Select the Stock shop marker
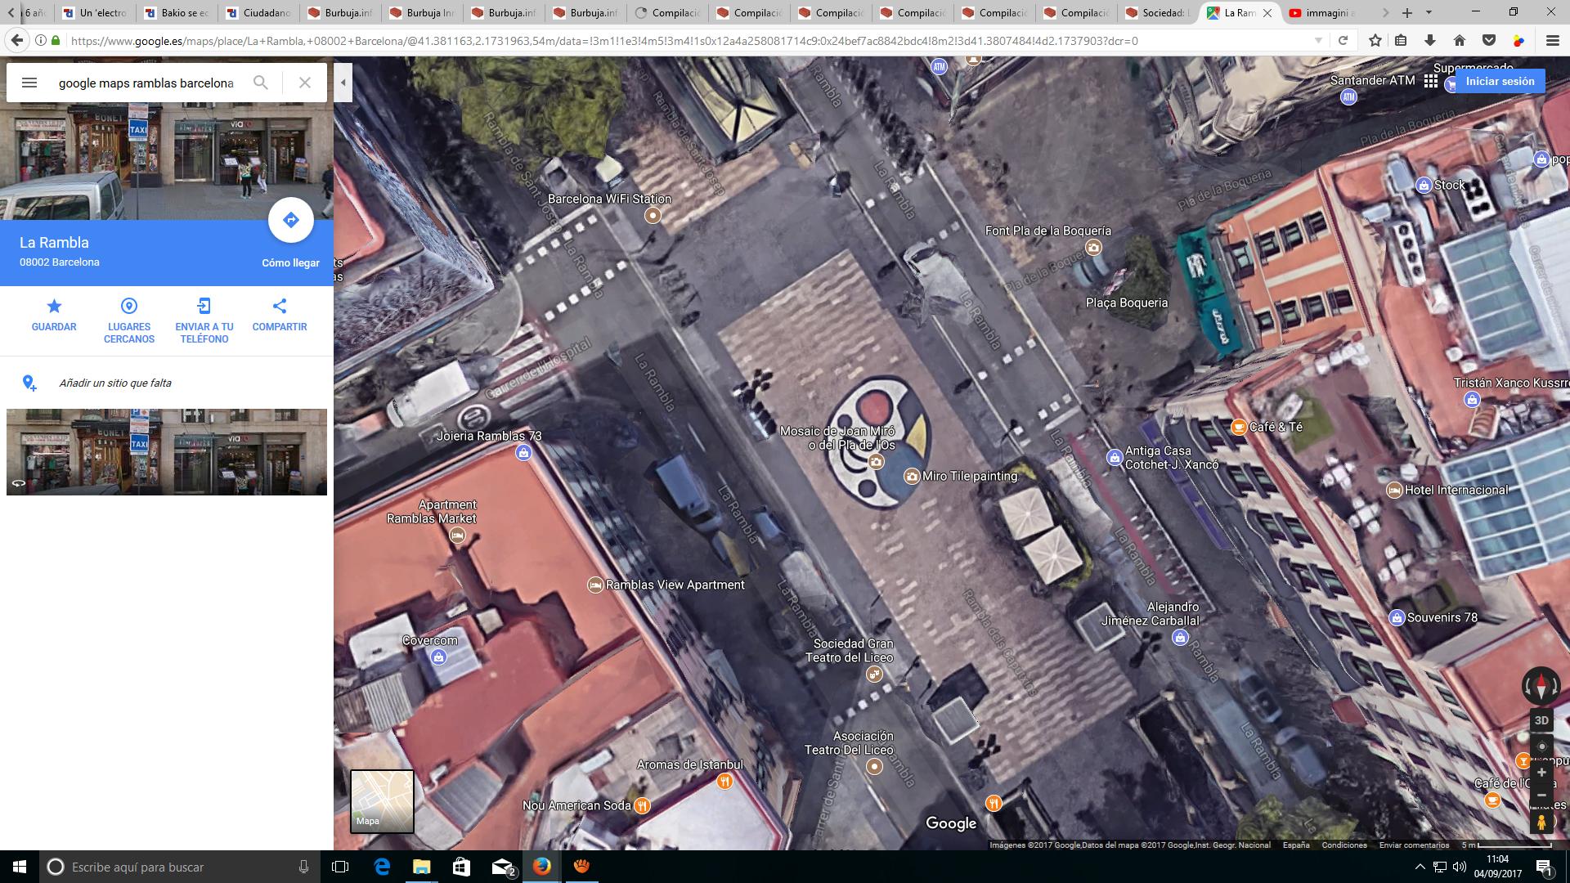 (1424, 185)
